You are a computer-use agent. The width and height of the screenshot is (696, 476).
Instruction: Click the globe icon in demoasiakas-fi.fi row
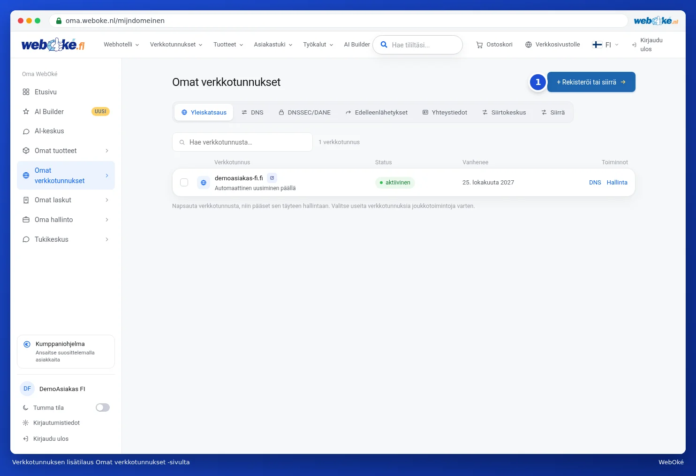pos(204,183)
